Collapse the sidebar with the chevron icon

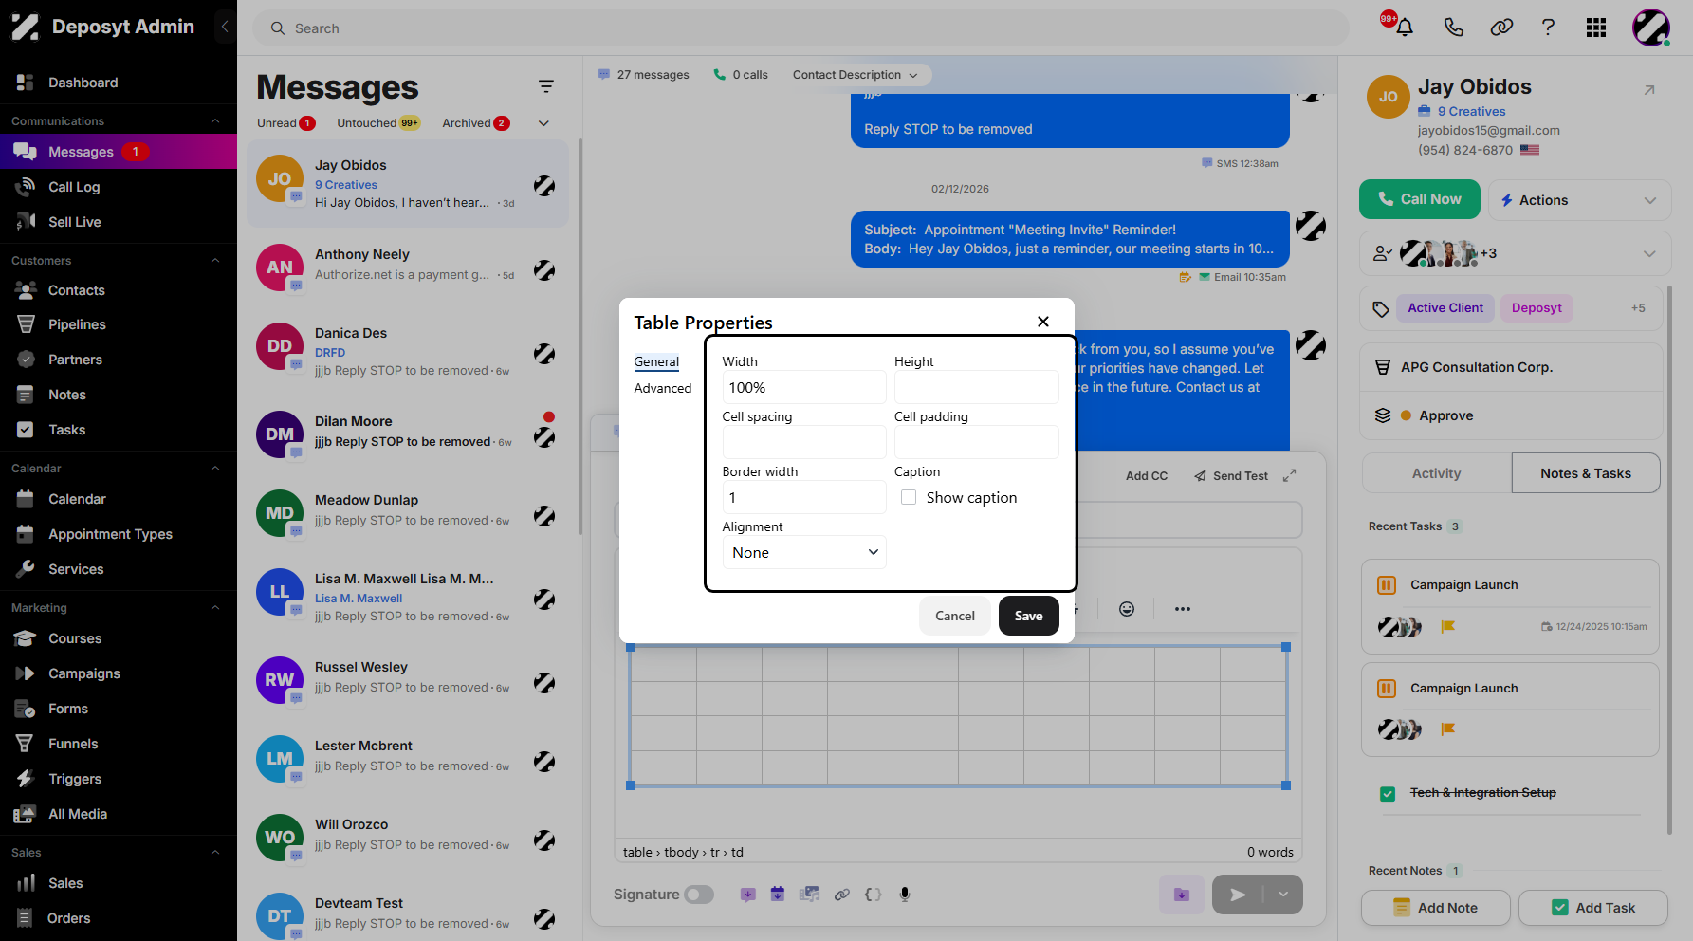tap(225, 27)
